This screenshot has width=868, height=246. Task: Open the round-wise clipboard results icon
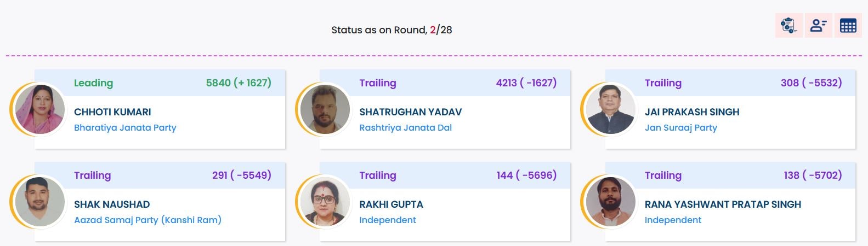[x=788, y=26]
